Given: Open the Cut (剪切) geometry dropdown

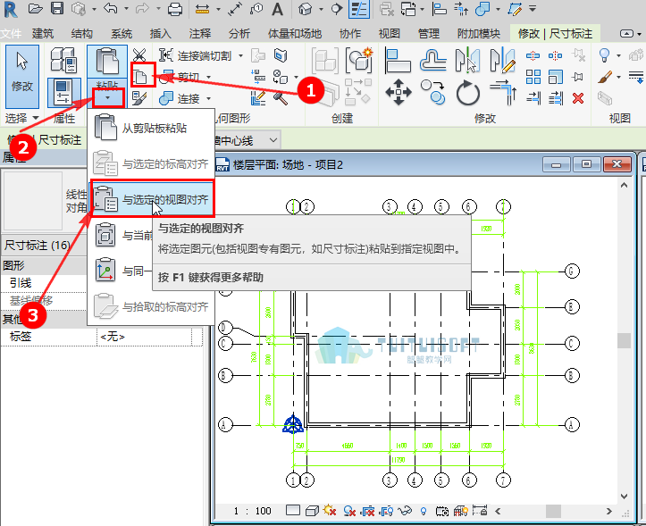Looking at the screenshot, I should click(208, 77).
